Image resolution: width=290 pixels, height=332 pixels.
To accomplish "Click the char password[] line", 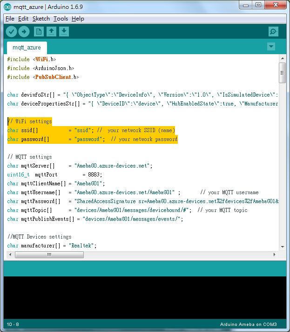I will coord(93,139).
